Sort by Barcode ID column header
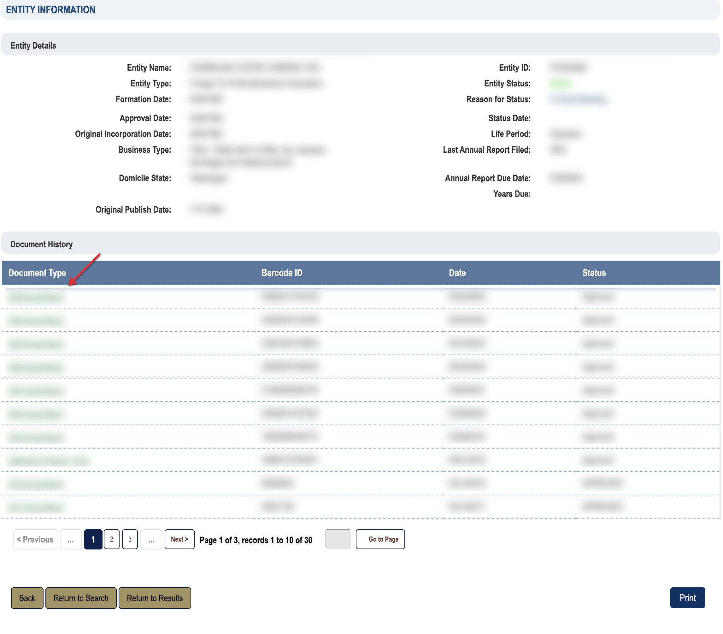723x634 pixels. tap(282, 273)
